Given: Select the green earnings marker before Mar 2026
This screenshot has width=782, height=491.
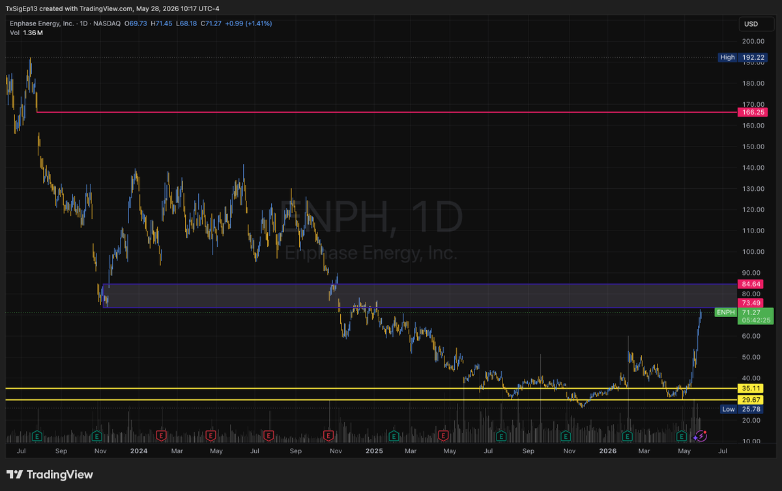Looking at the screenshot, I should click(x=627, y=435).
